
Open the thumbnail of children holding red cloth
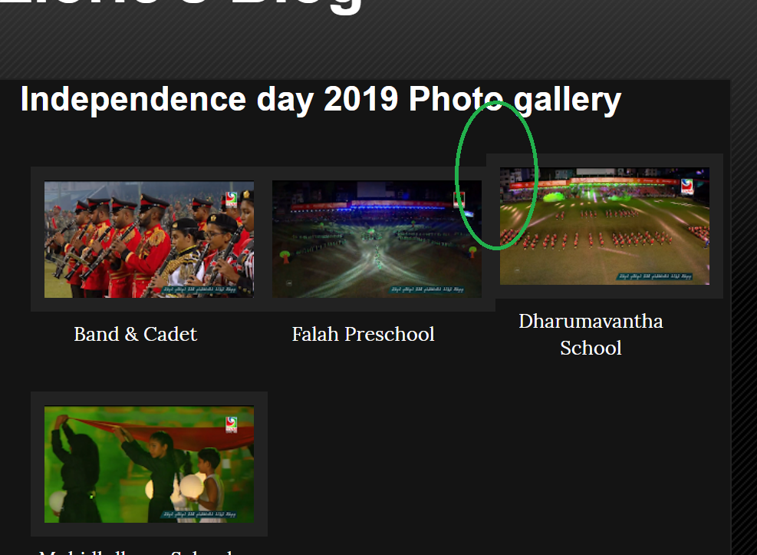point(150,464)
